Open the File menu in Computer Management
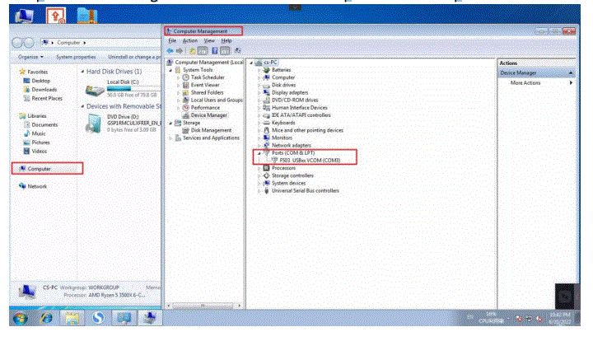This screenshot has height=341, width=593. pos(172,40)
